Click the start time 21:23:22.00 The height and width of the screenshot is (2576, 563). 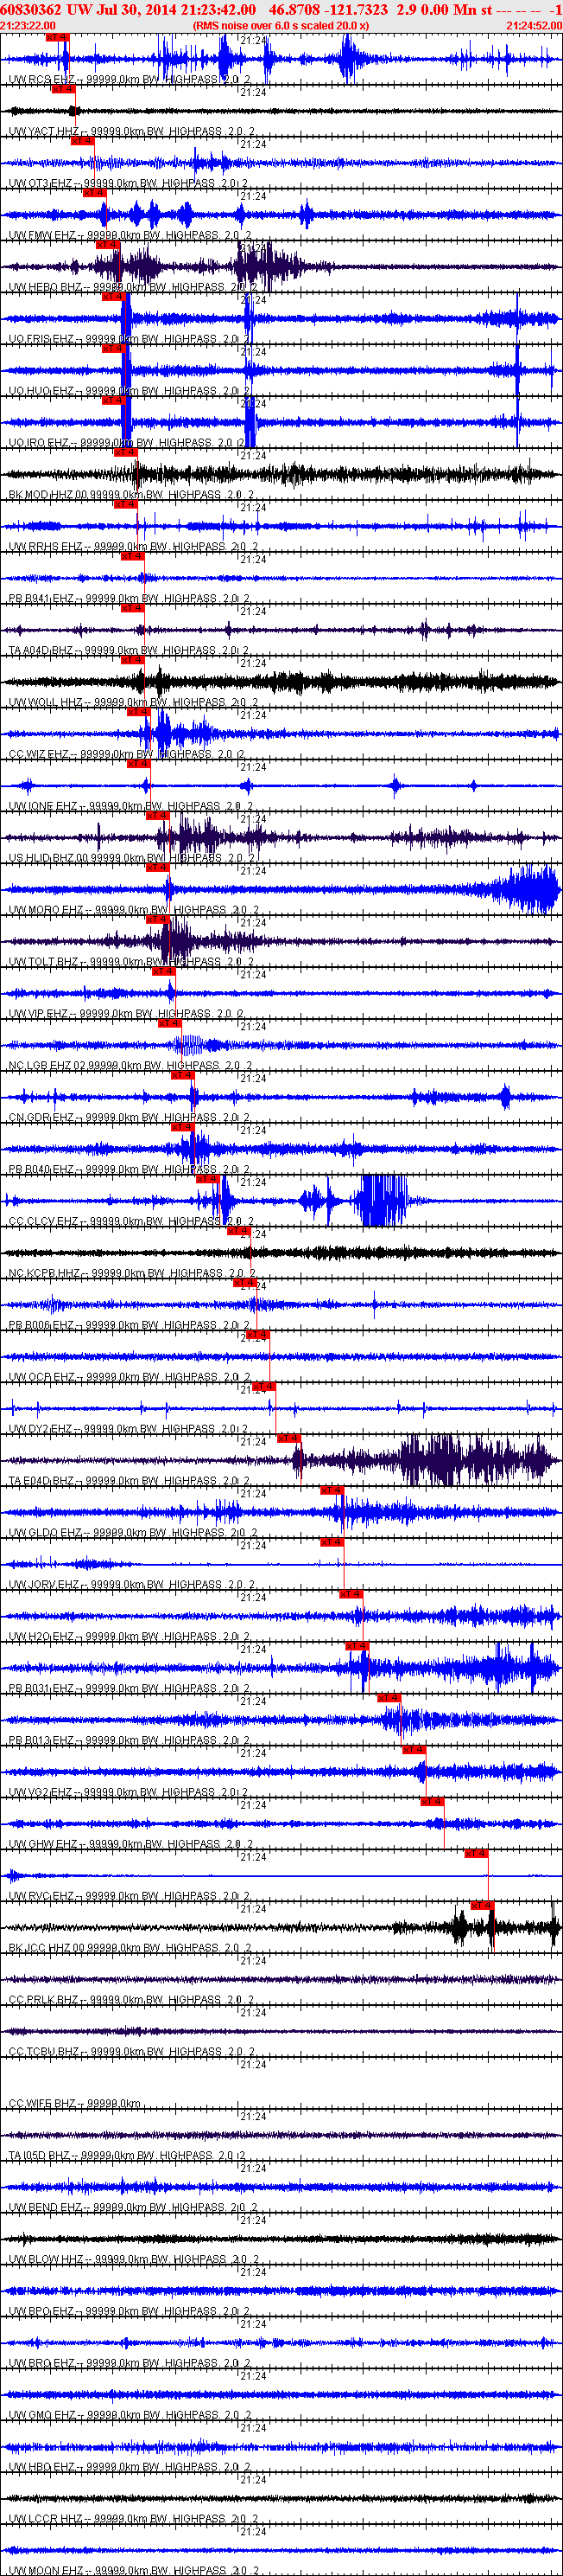pyautogui.click(x=28, y=26)
